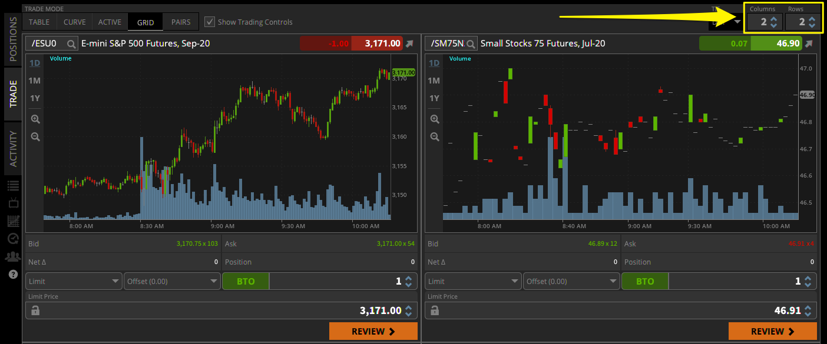Open the social/community icon in sidebar
The width and height of the screenshot is (827, 344).
click(12, 256)
